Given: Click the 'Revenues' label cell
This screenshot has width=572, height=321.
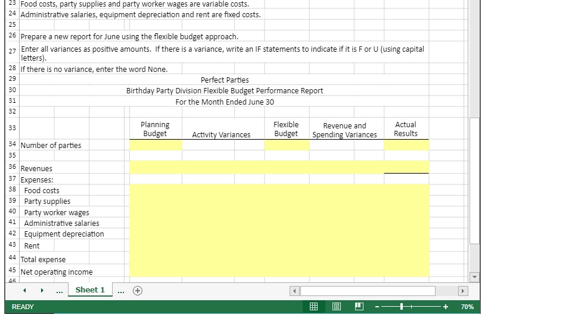Looking at the screenshot, I should [x=36, y=168].
